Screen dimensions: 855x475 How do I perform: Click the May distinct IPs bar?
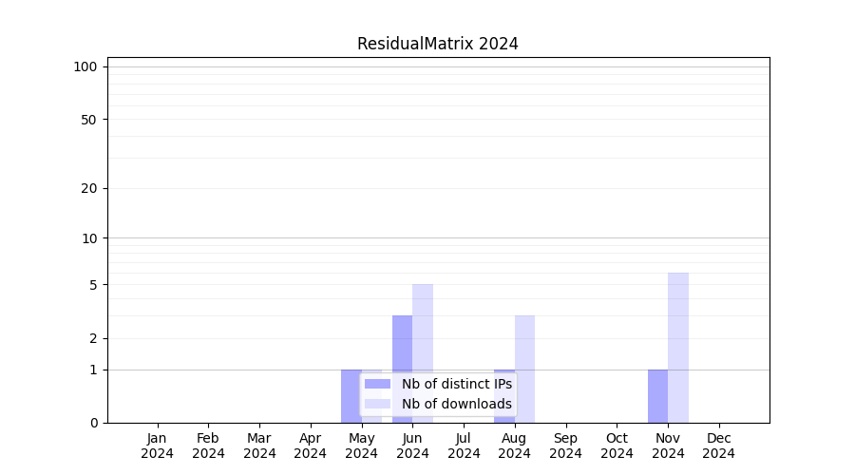(x=351, y=395)
